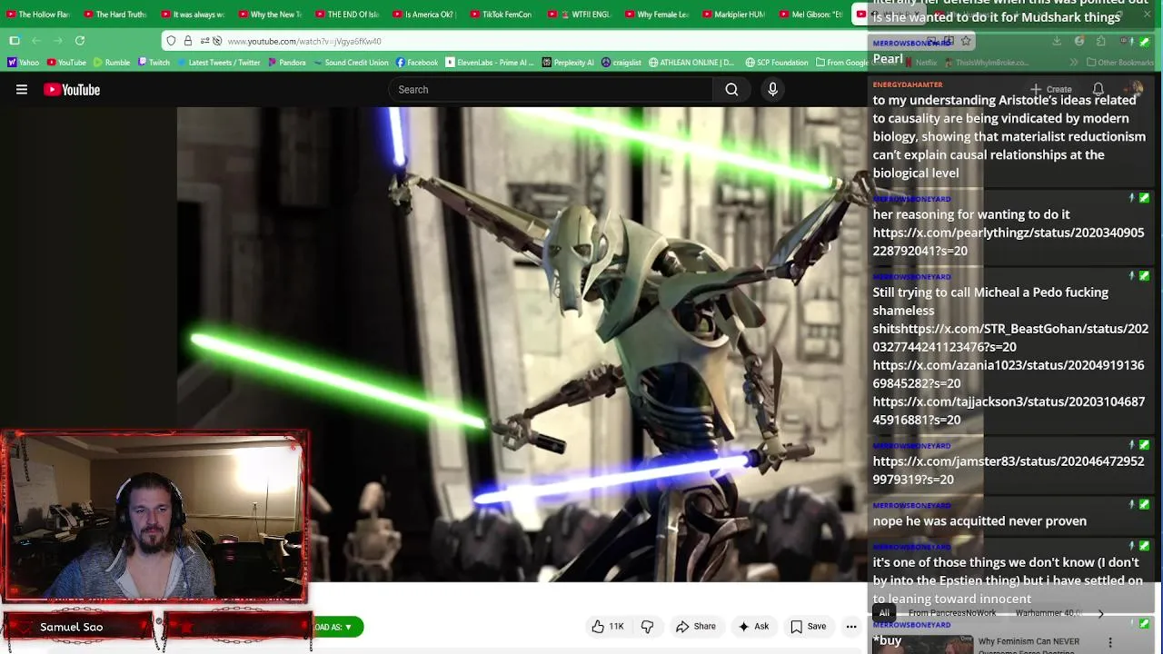Click 'nope he was acquitted never proven' message

(x=979, y=521)
